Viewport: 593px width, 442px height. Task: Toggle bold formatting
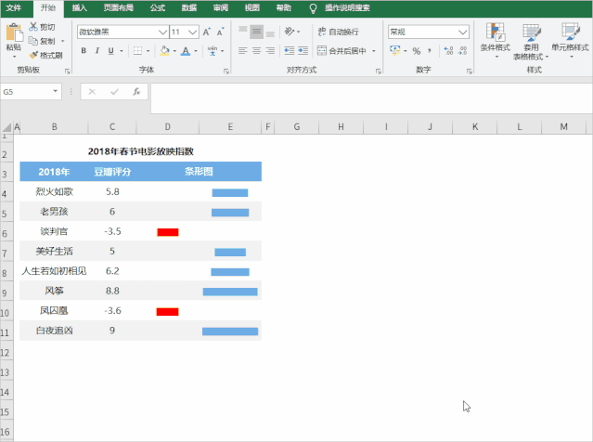coord(84,51)
